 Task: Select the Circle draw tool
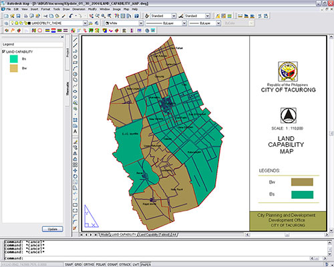[75, 74]
